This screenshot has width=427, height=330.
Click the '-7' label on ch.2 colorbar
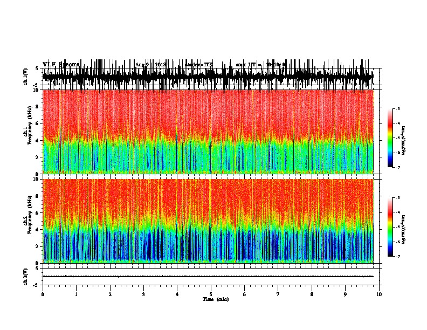pyautogui.click(x=397, y=257)
